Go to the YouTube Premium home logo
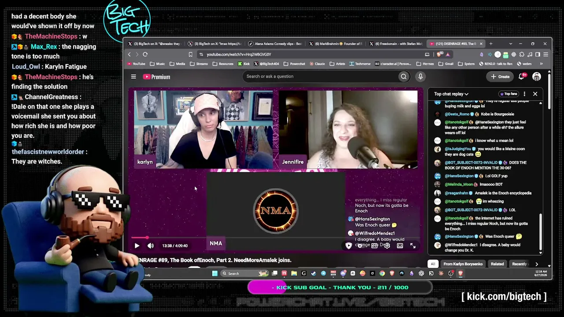 pyautogui.click(x=156, y=77)
